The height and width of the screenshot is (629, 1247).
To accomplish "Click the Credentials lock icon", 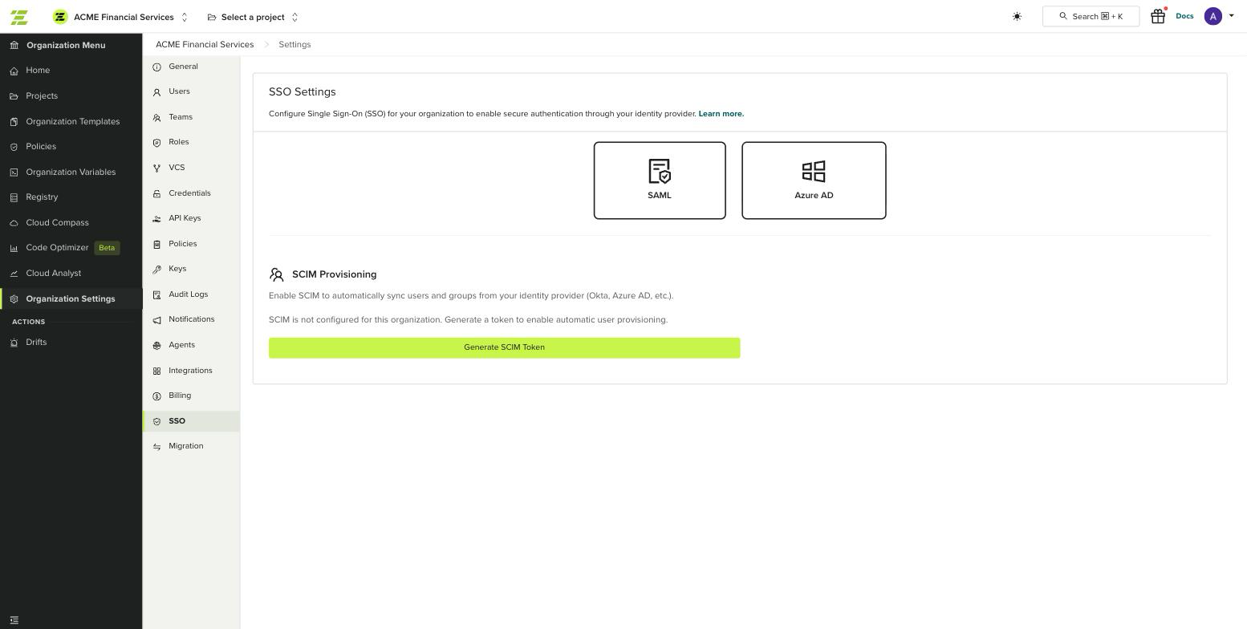I will 156,194.
